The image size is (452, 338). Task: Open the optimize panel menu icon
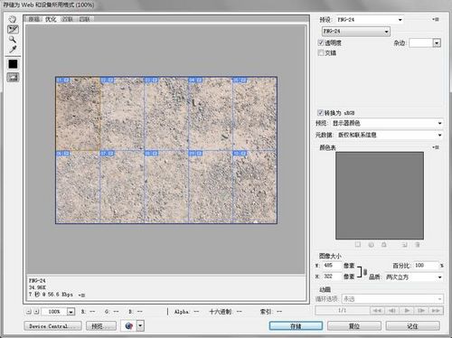tap(436, 19)
